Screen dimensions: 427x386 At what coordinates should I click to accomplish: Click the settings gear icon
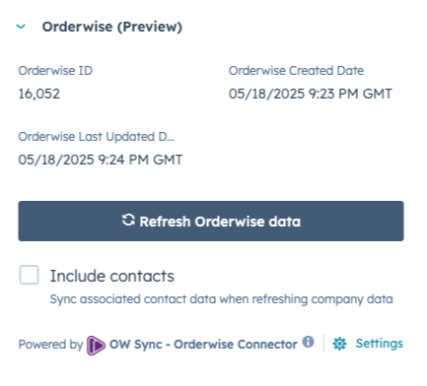[339, 344]
